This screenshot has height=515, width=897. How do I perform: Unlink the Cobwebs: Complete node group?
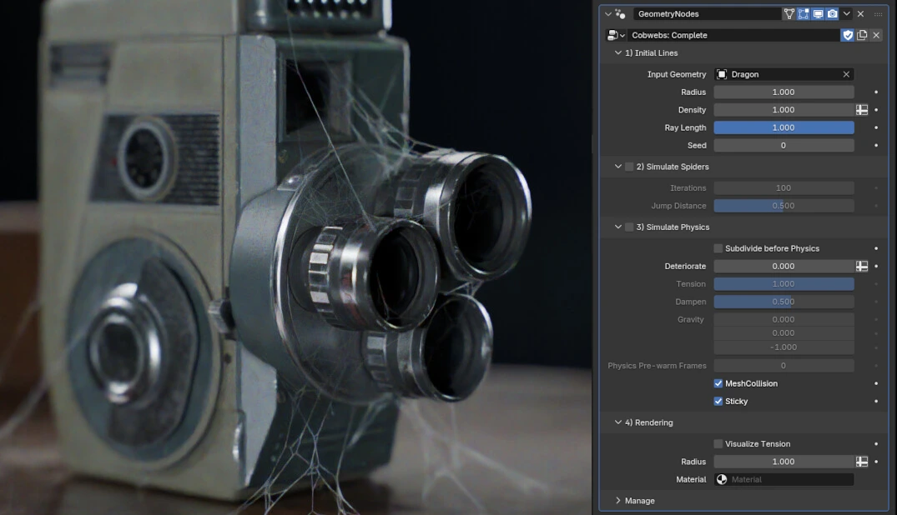coord(876,36)
